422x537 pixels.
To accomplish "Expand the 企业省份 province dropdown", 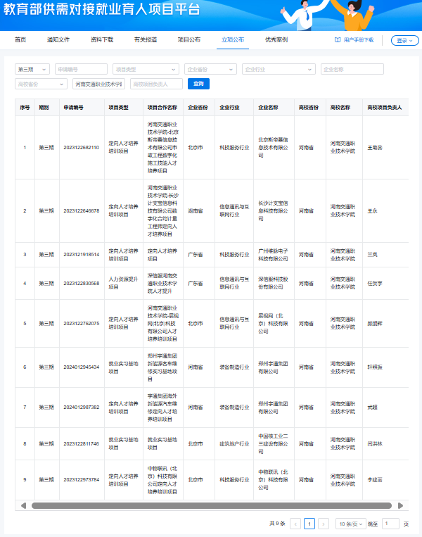I will click(210, 69).
